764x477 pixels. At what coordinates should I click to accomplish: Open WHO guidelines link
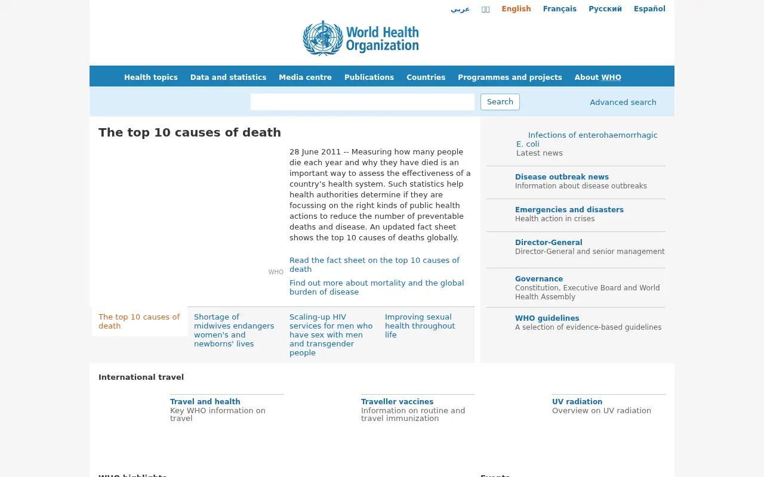tap(547, 318)
